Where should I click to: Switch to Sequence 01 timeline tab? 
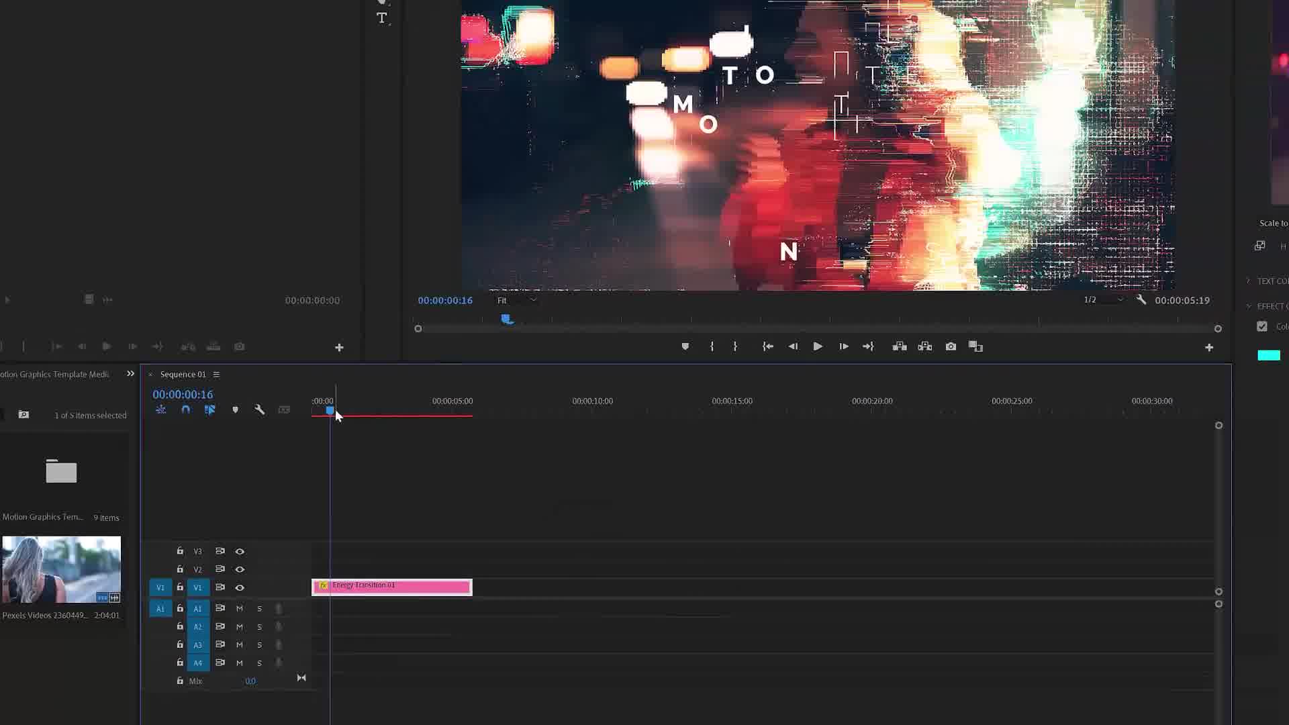[183, 375]
